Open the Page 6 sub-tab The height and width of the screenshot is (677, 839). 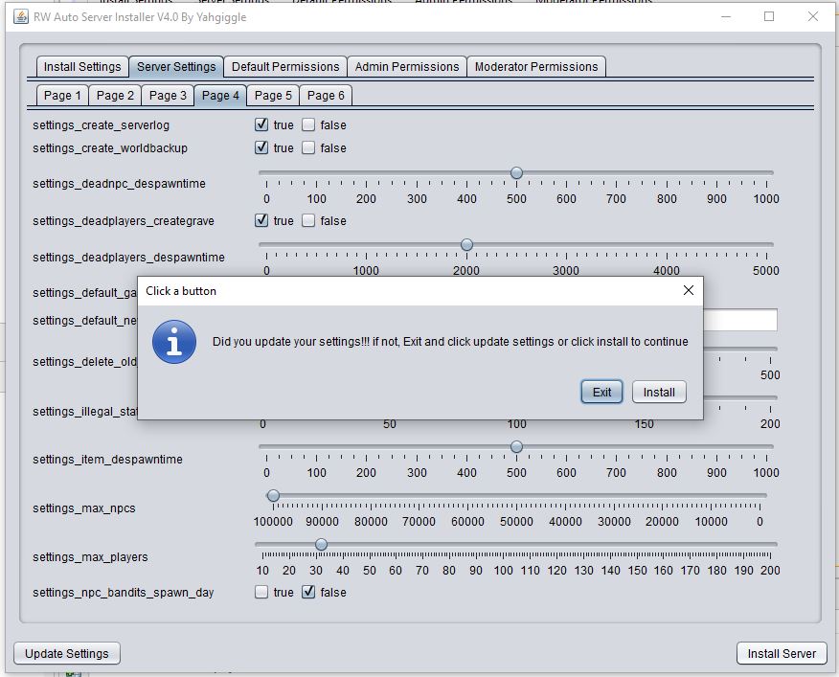click(x=326, y=96)
